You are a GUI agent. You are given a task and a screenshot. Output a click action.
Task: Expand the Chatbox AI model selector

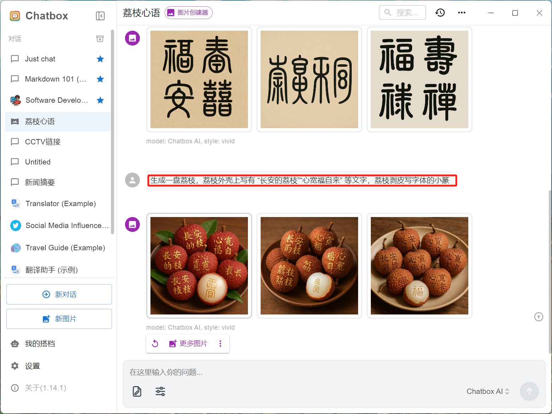tap(488, 391)
